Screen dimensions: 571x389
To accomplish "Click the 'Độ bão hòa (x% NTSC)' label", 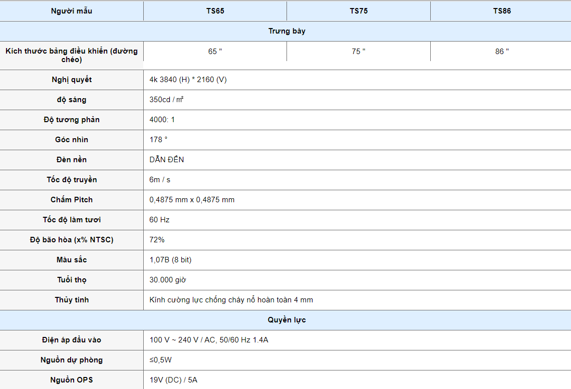I will pos(72,240).
